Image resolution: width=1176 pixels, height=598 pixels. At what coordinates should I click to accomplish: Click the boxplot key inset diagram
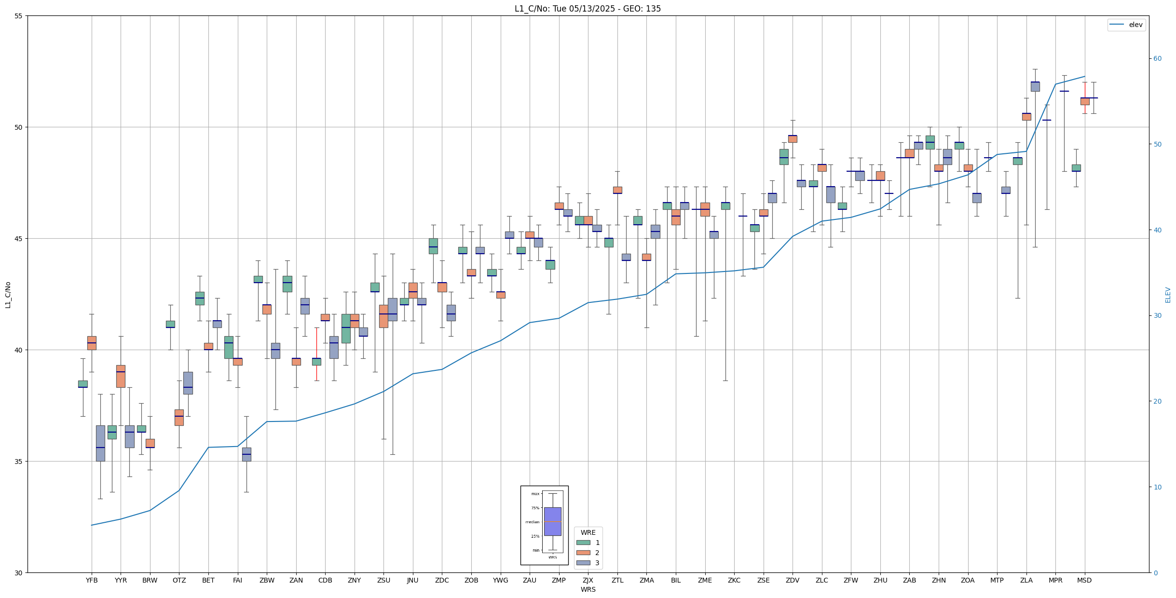tap(544, 525)
